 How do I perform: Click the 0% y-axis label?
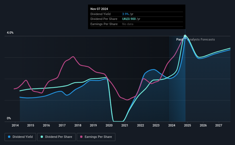[x=9, y=118]
